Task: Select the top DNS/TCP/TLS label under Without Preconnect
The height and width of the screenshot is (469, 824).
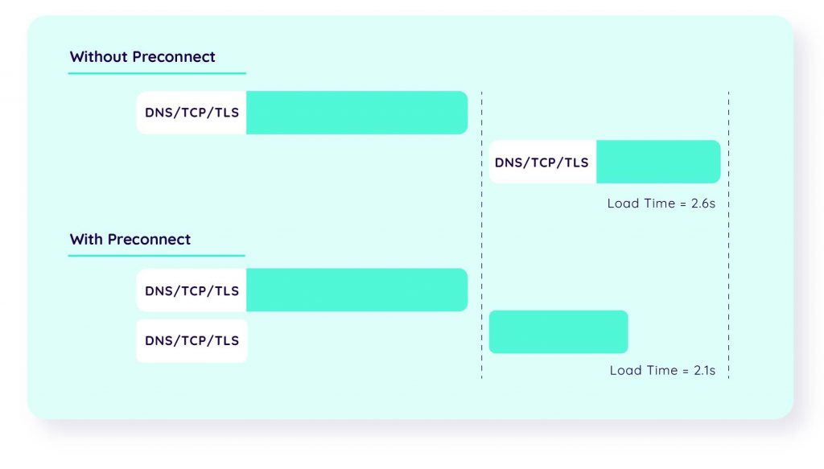Action: pos(192,113)
